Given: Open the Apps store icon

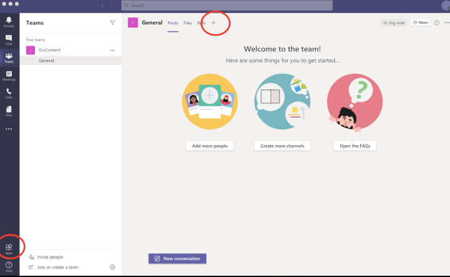Looking at the screenshot, I should click(x=9, y=249).
